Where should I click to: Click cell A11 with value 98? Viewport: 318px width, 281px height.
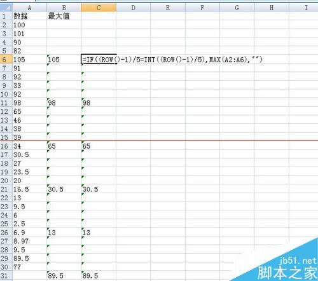click(30, 102)
